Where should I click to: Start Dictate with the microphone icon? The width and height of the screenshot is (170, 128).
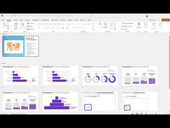point(139,24)
